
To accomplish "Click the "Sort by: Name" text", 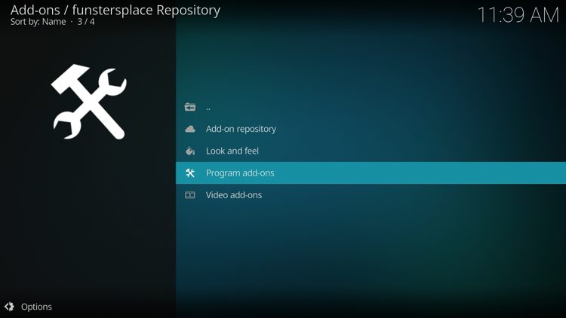I will (38, 23).
